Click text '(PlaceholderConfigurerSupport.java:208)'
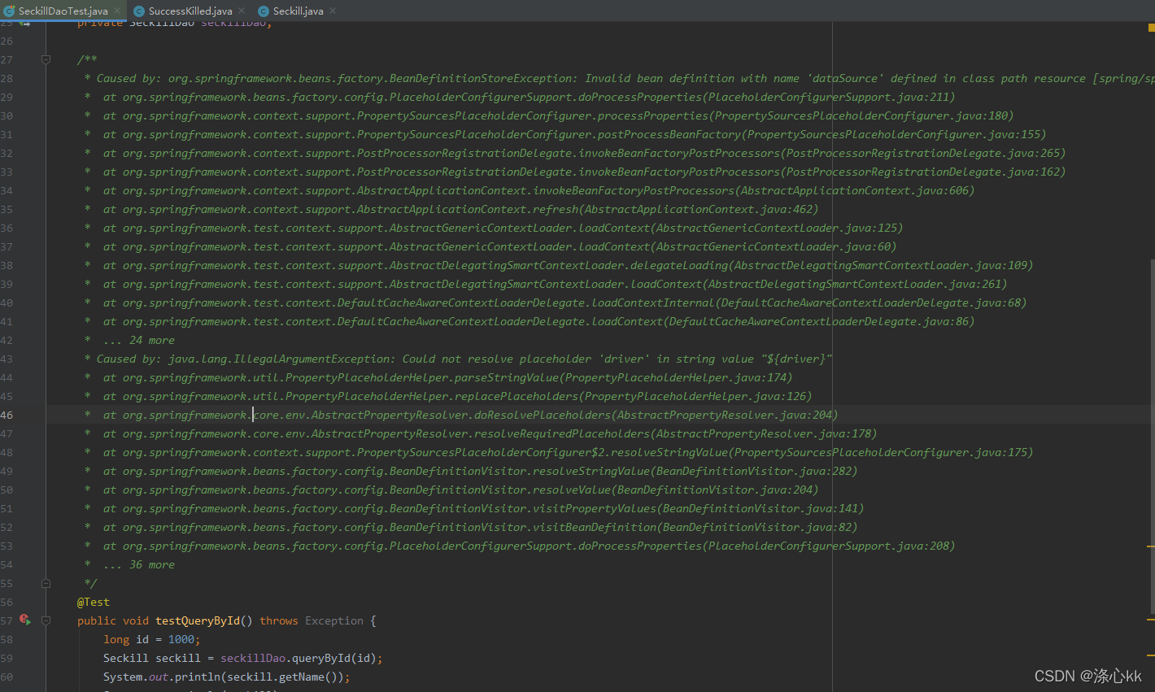Screen dimensions: 1155x692 (829, 546)
